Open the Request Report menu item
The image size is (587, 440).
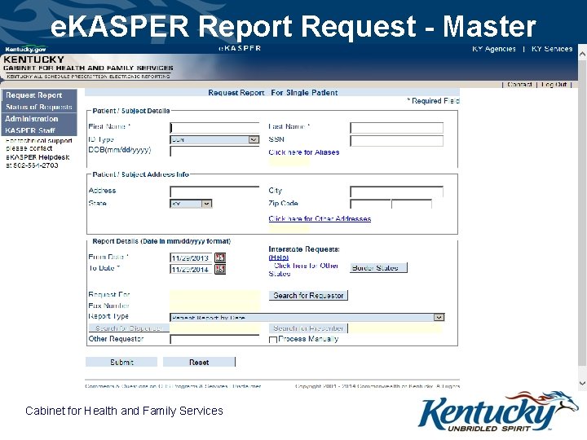point(34,95)
